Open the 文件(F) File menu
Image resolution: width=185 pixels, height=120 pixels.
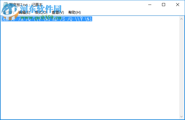click(8, 12)
